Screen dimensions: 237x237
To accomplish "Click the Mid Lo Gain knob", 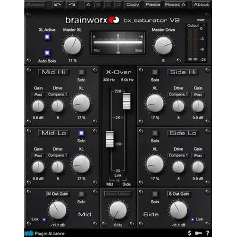I will point(38,167).
